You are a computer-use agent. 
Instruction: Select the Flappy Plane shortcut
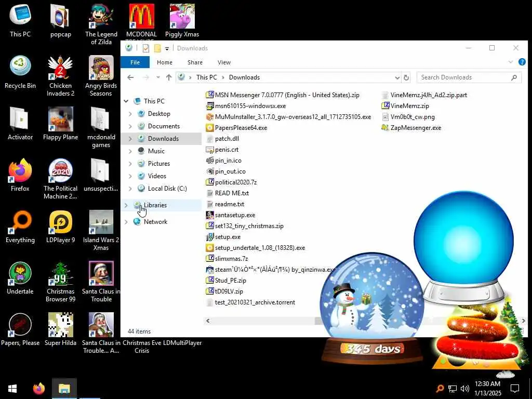(60, 124)
